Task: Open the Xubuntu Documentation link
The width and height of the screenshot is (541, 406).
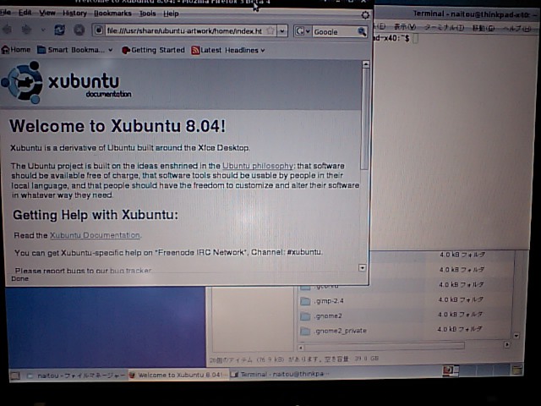Action: click(x=95, y=235)
